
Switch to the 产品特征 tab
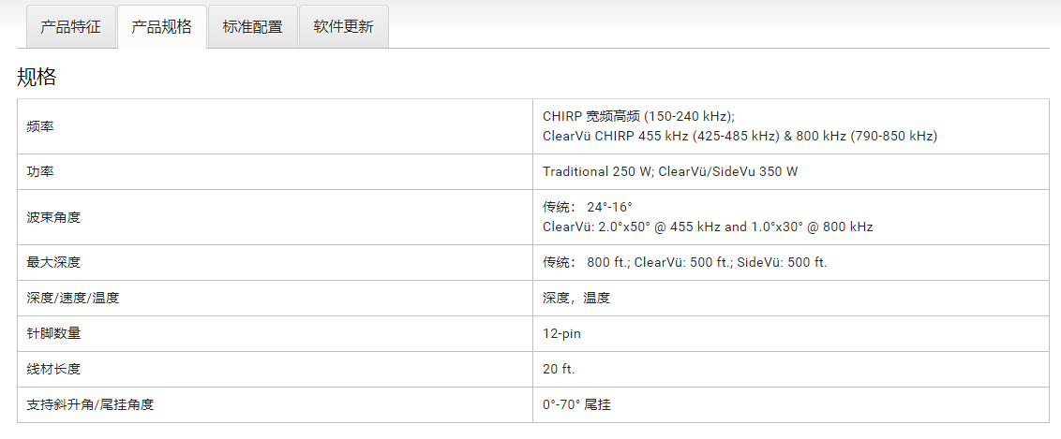click(x=70, y=26)
